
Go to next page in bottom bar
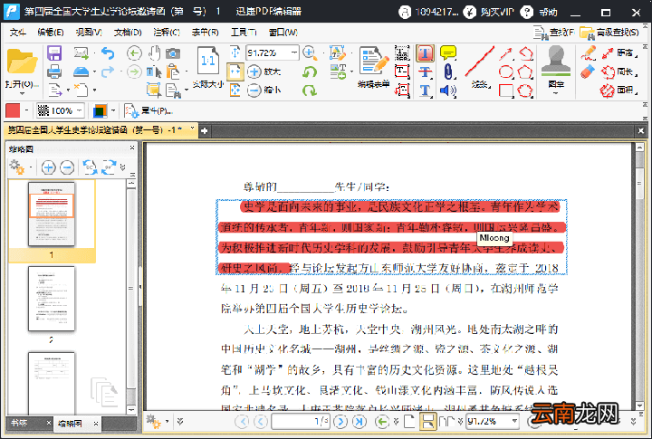340,422
